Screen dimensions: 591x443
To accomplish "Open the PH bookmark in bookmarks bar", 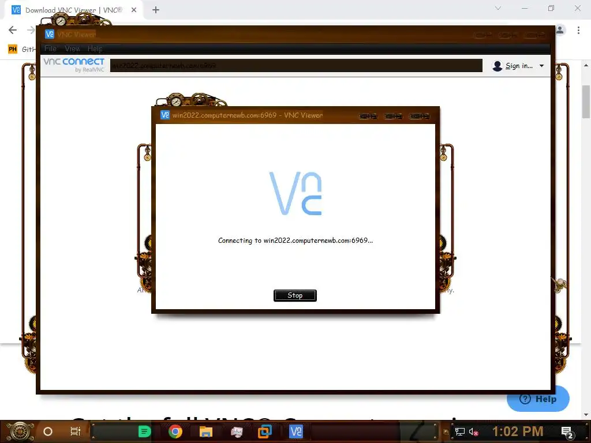I will point(13,49).
